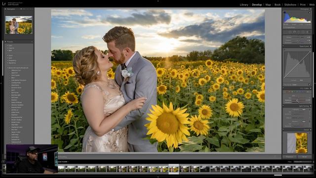Viewport: 316px width, 178px height.
Task: Click the filmstrip horizontal scrollbar
Action: coord(277,175)
